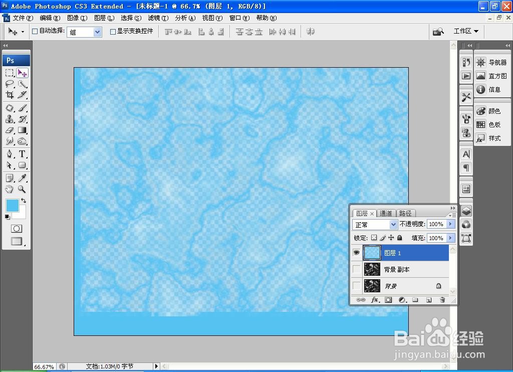Delete layer with trash icon
Viewport: 513px width, 372px height.
pyautogui.click(x=442, y=300)
